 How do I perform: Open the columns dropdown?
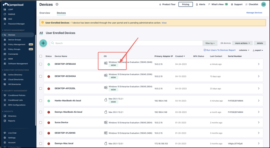pos(244,50)
